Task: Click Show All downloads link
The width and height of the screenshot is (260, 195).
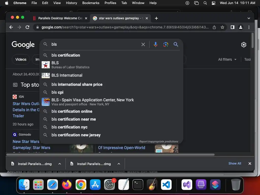Action: tap(235, 164)
